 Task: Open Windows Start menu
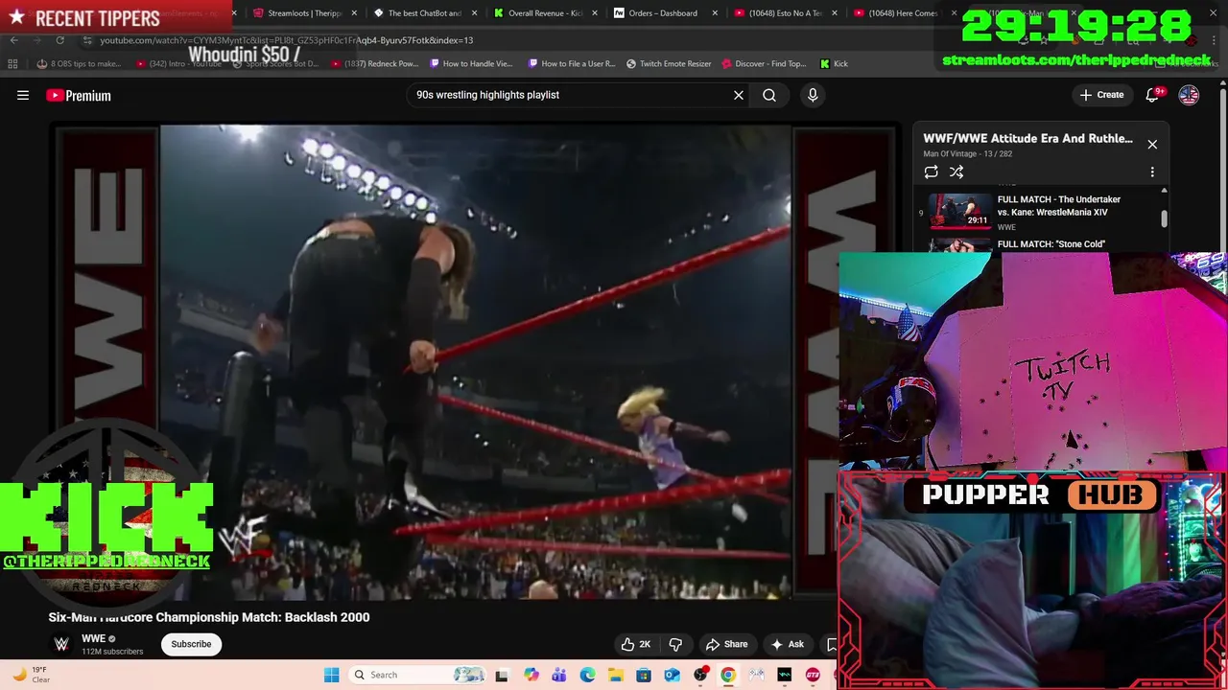coord(331,675)
